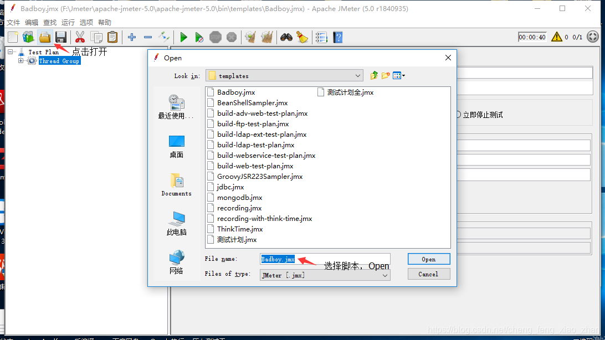Open the 文件 menu
The image size is (605, 340).
click(x=13, y=22)
